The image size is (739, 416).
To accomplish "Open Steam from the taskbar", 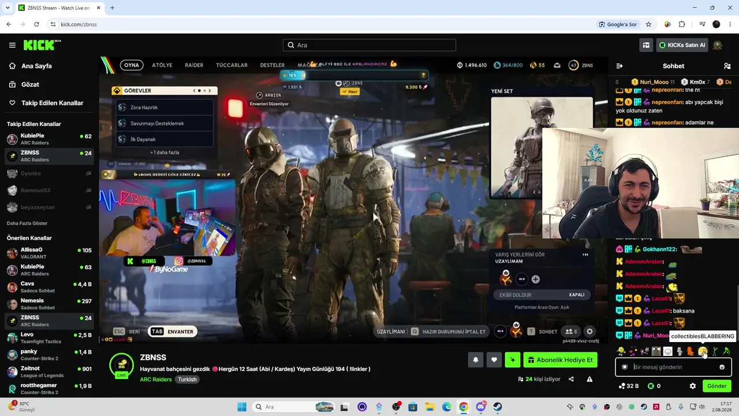I will tap(497, 407).
